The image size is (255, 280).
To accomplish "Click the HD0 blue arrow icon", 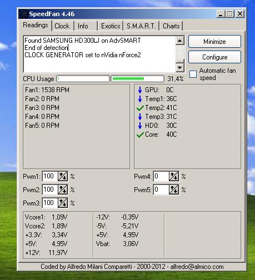I will [x=140, y=126].
